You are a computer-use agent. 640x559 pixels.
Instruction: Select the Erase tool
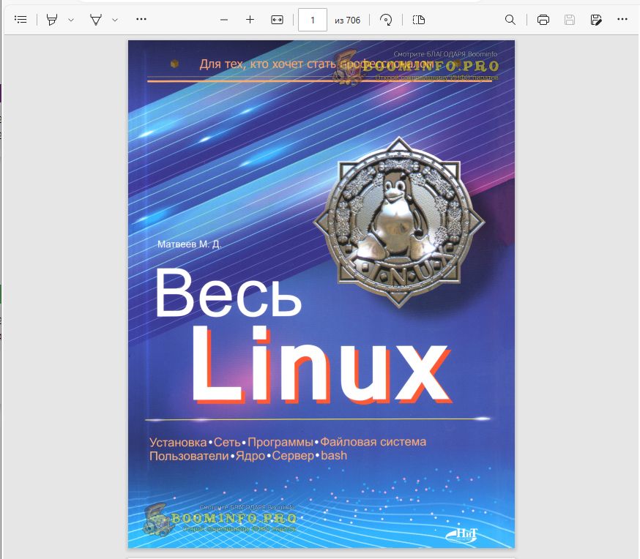95,20
